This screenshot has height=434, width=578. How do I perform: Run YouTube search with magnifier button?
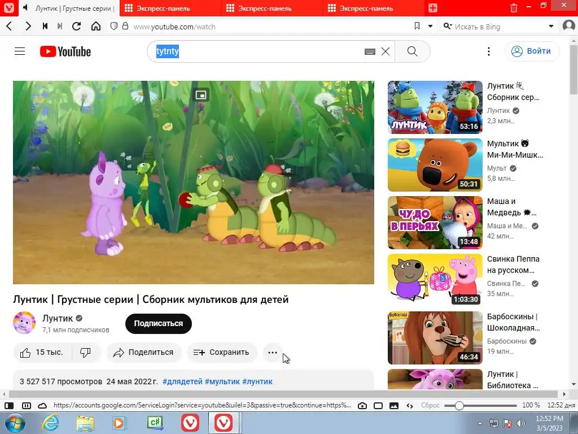pos(413,51)
